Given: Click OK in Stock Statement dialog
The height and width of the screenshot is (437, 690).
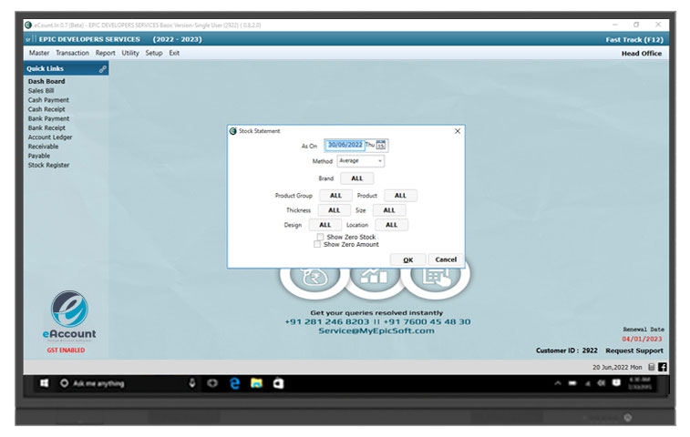Looking at the screenshot, I should 408,259.
